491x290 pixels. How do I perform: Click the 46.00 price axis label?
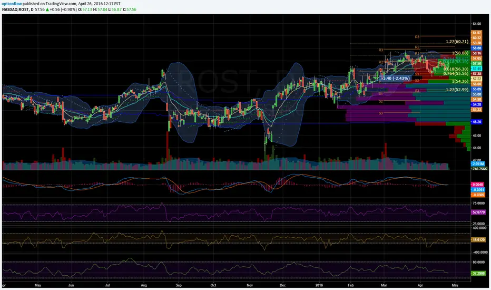477,136
